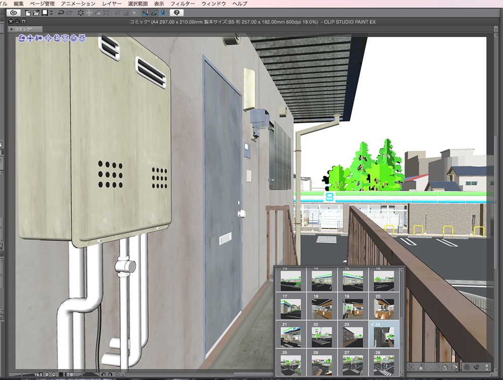
Task: Choose camera preset thumbnail 23
Action: point(353,334)
